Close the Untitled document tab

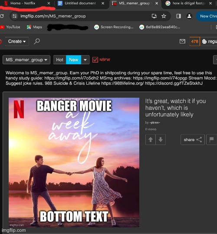point(103,3)
